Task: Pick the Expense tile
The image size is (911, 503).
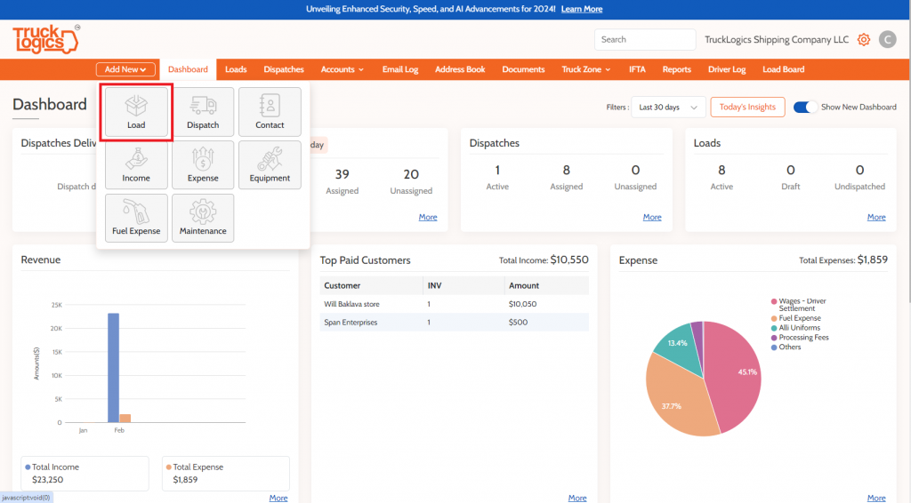Action: pos(203,164)
